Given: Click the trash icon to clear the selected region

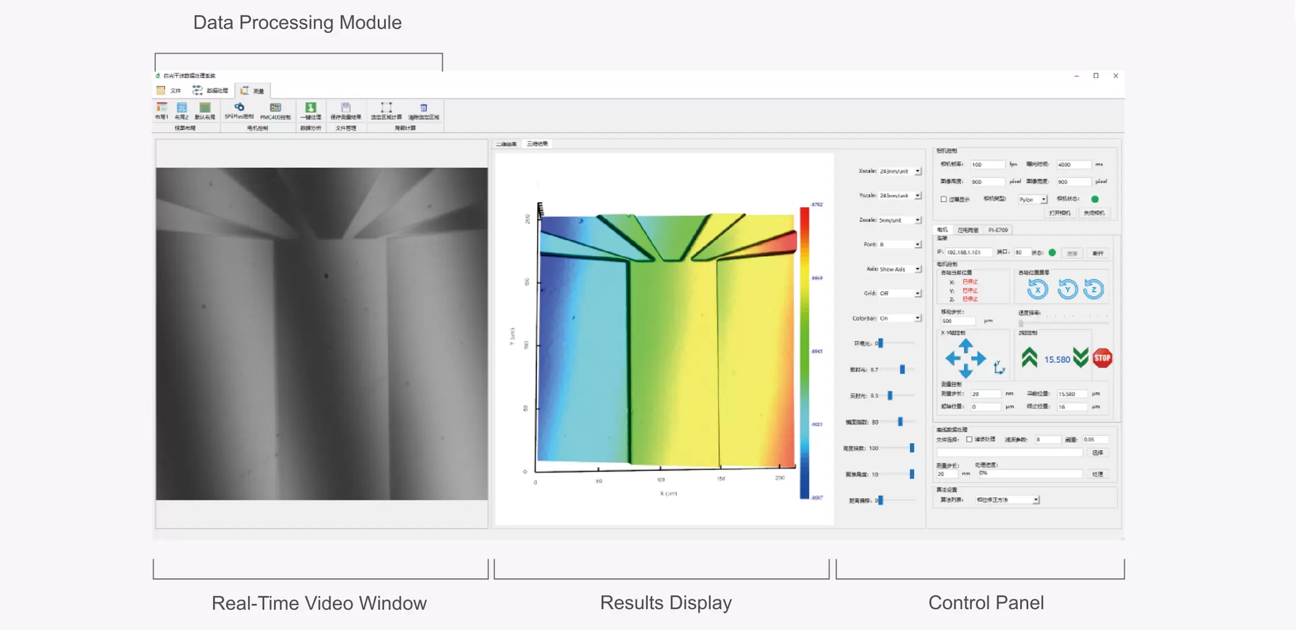Looking at the screenshot, I should pyautogui.click(x=423, y=108).
